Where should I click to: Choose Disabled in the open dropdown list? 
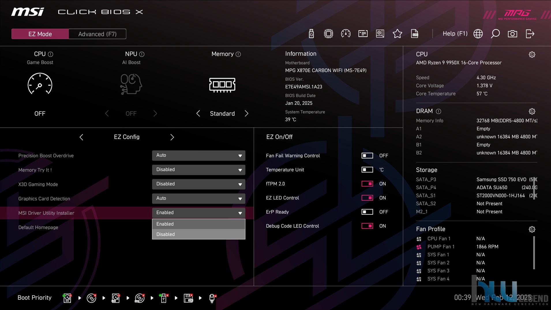[x=199, y=234]
